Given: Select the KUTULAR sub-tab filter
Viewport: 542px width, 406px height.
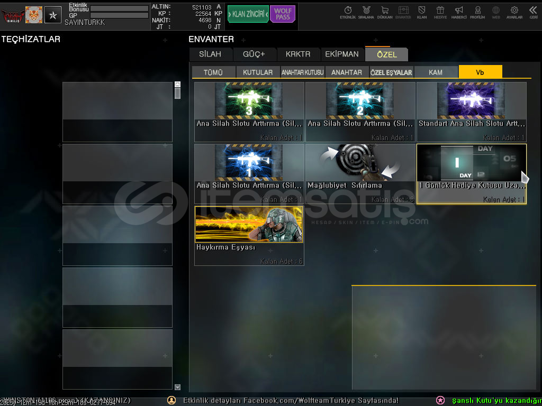Looking at the screenshot, I should 258,72.
